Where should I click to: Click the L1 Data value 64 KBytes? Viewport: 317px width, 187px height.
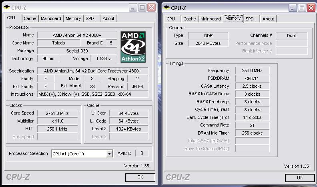128,113
